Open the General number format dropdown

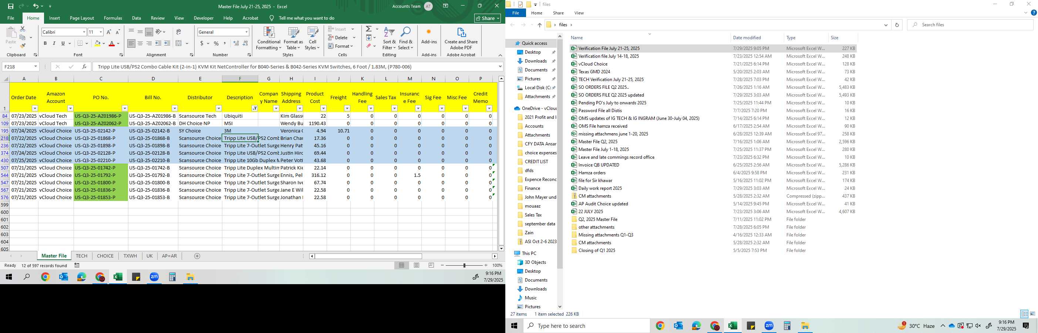click(x=246, y=32)
